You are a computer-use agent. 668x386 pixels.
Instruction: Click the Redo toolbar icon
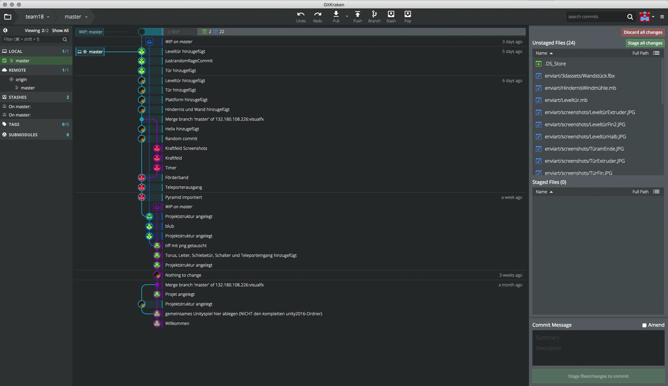318,14
